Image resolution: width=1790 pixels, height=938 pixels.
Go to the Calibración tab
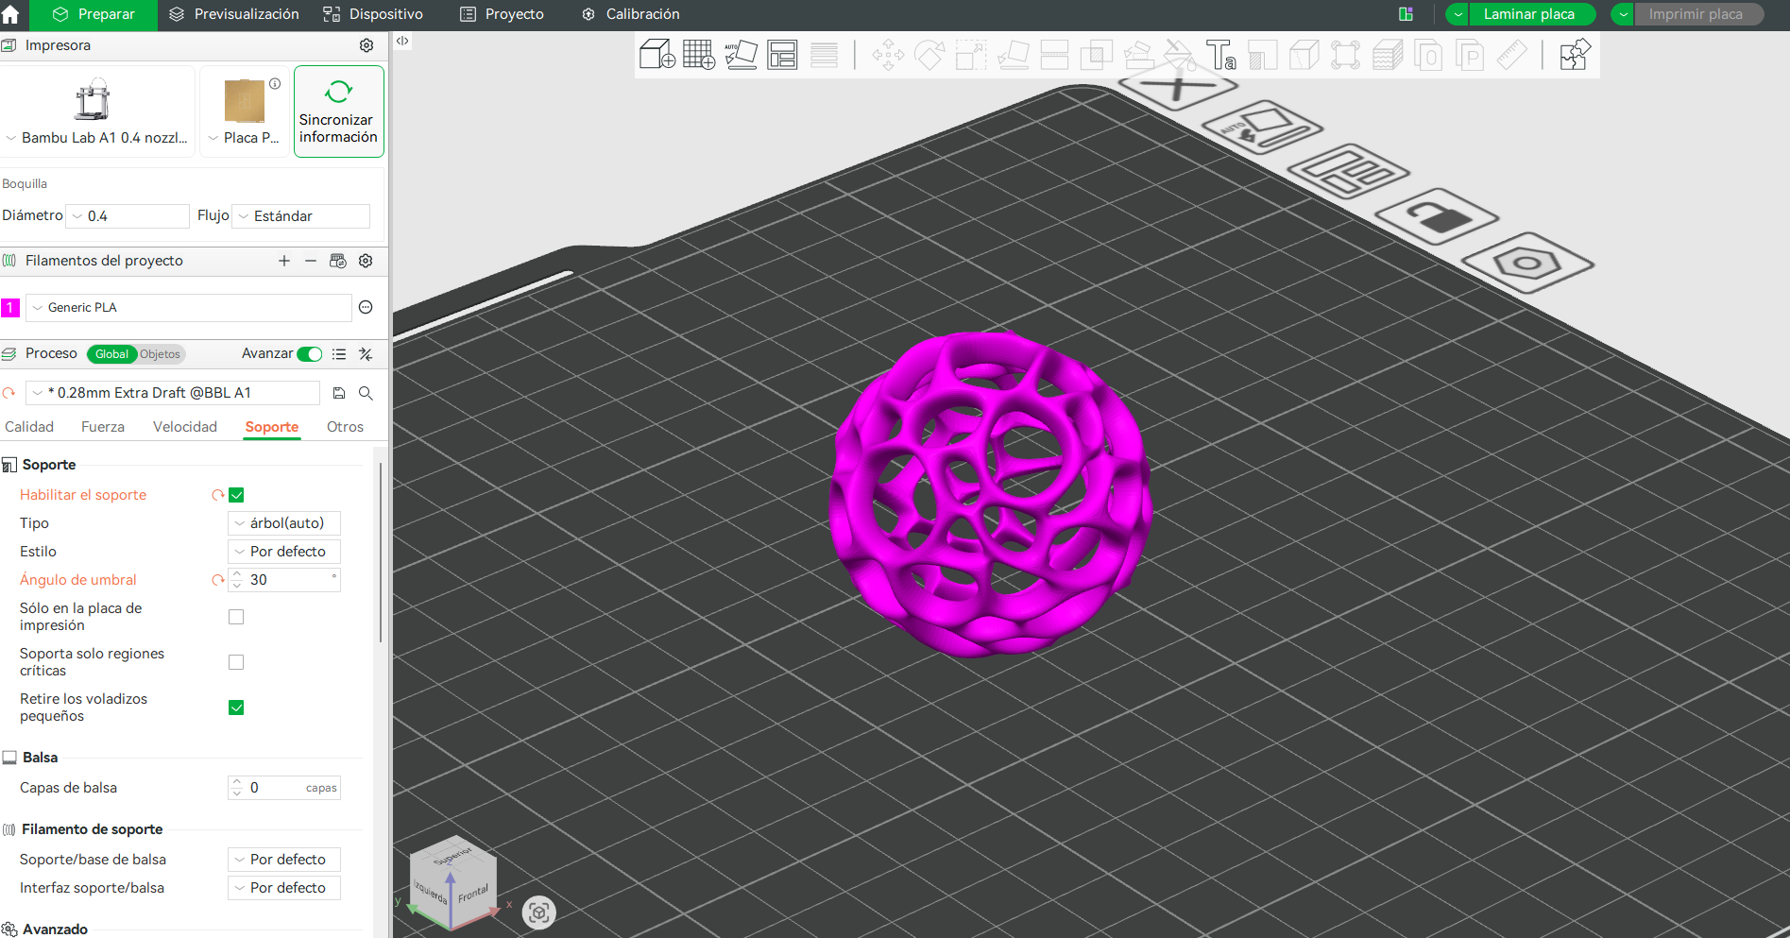(x=630, y=14)
